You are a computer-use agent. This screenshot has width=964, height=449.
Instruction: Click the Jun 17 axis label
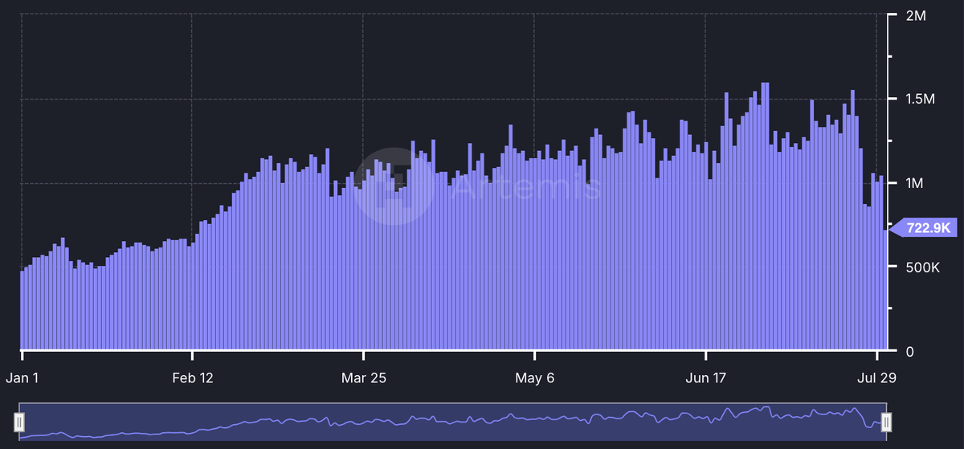706,378
